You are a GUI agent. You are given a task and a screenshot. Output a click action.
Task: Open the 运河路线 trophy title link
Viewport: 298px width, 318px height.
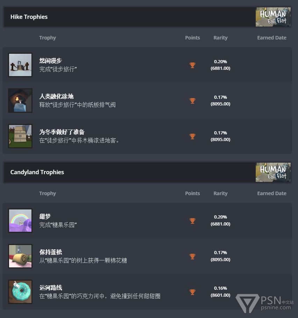tap(51, 288)
